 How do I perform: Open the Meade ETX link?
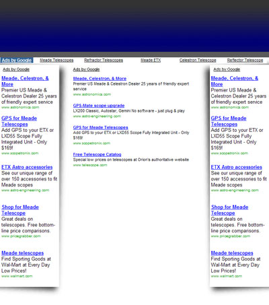(151, 60)
